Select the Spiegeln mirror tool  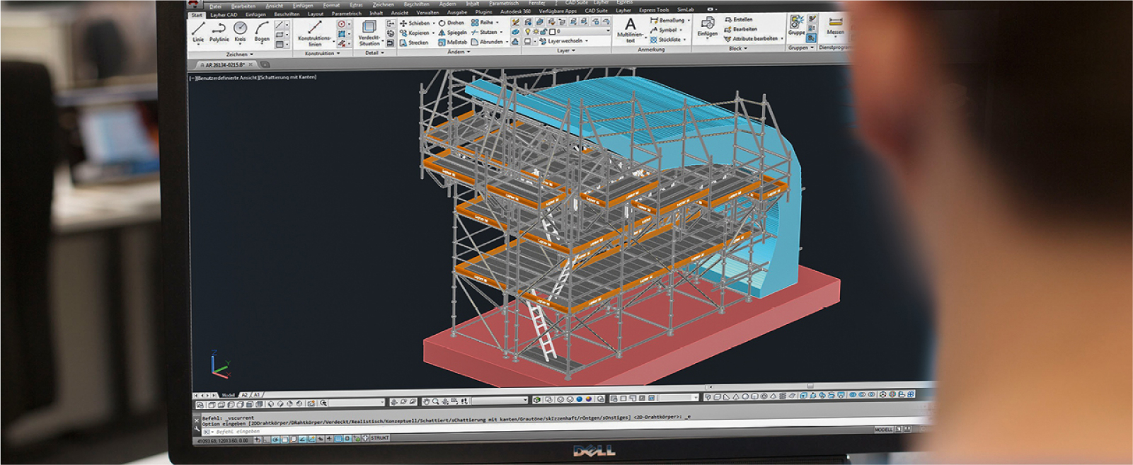coord(452,33)
